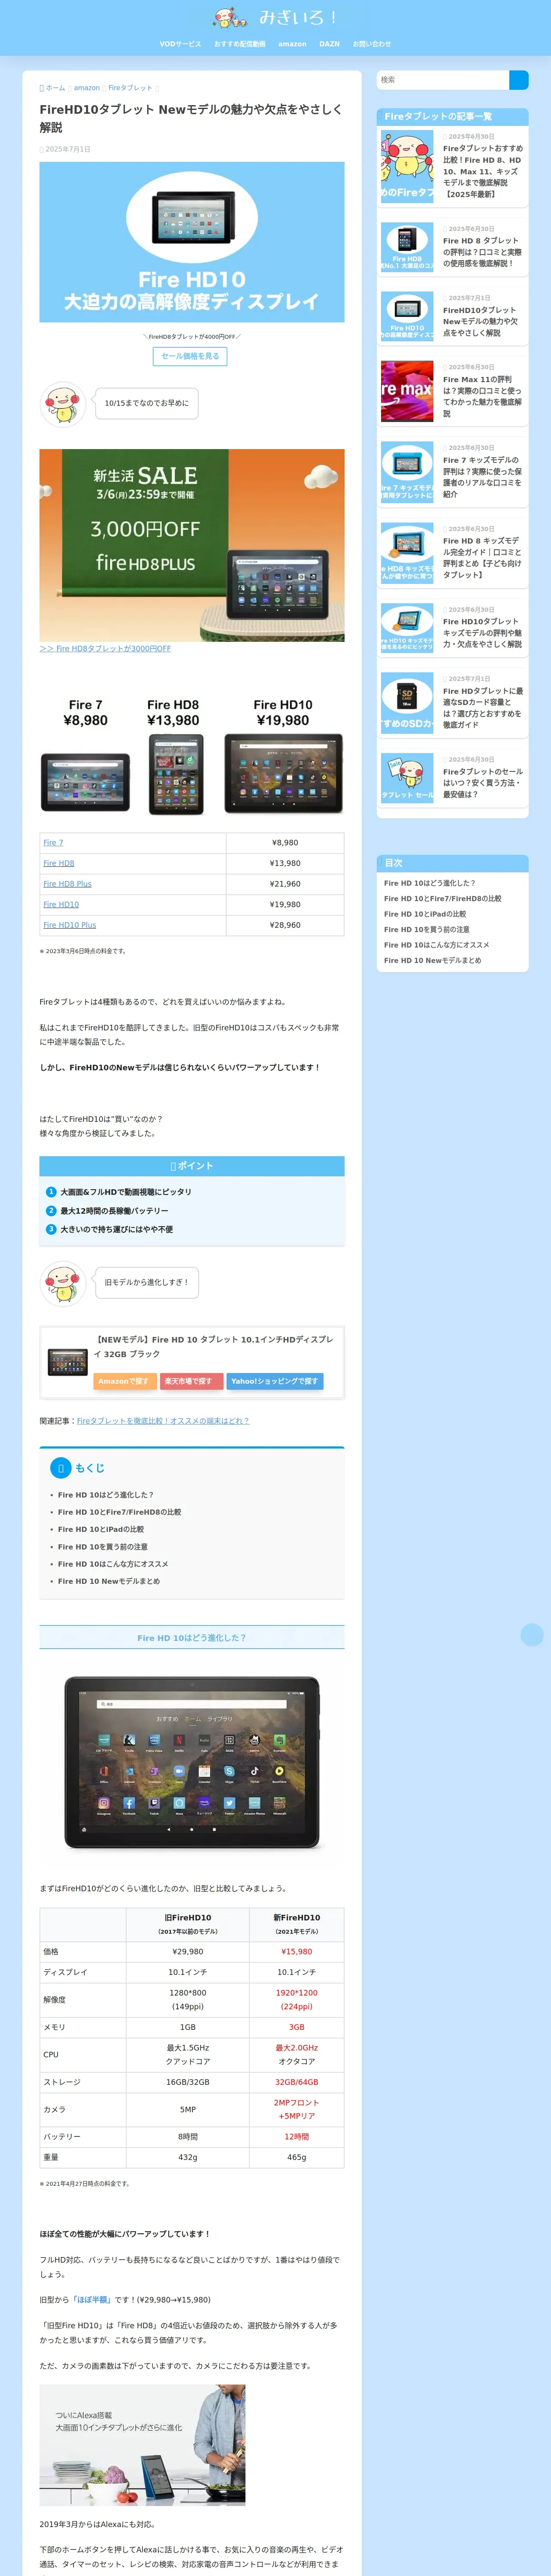This screenshot has width=551, height=2576.
Task: Open the VODサービス menu item
Action: click(x=180, y=44)
